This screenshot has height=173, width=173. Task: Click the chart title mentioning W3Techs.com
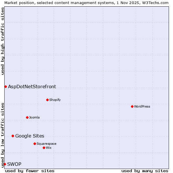[86, 3]
